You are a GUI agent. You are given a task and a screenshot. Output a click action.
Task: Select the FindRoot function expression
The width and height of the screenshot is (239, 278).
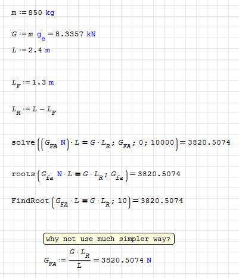(97, 202)
